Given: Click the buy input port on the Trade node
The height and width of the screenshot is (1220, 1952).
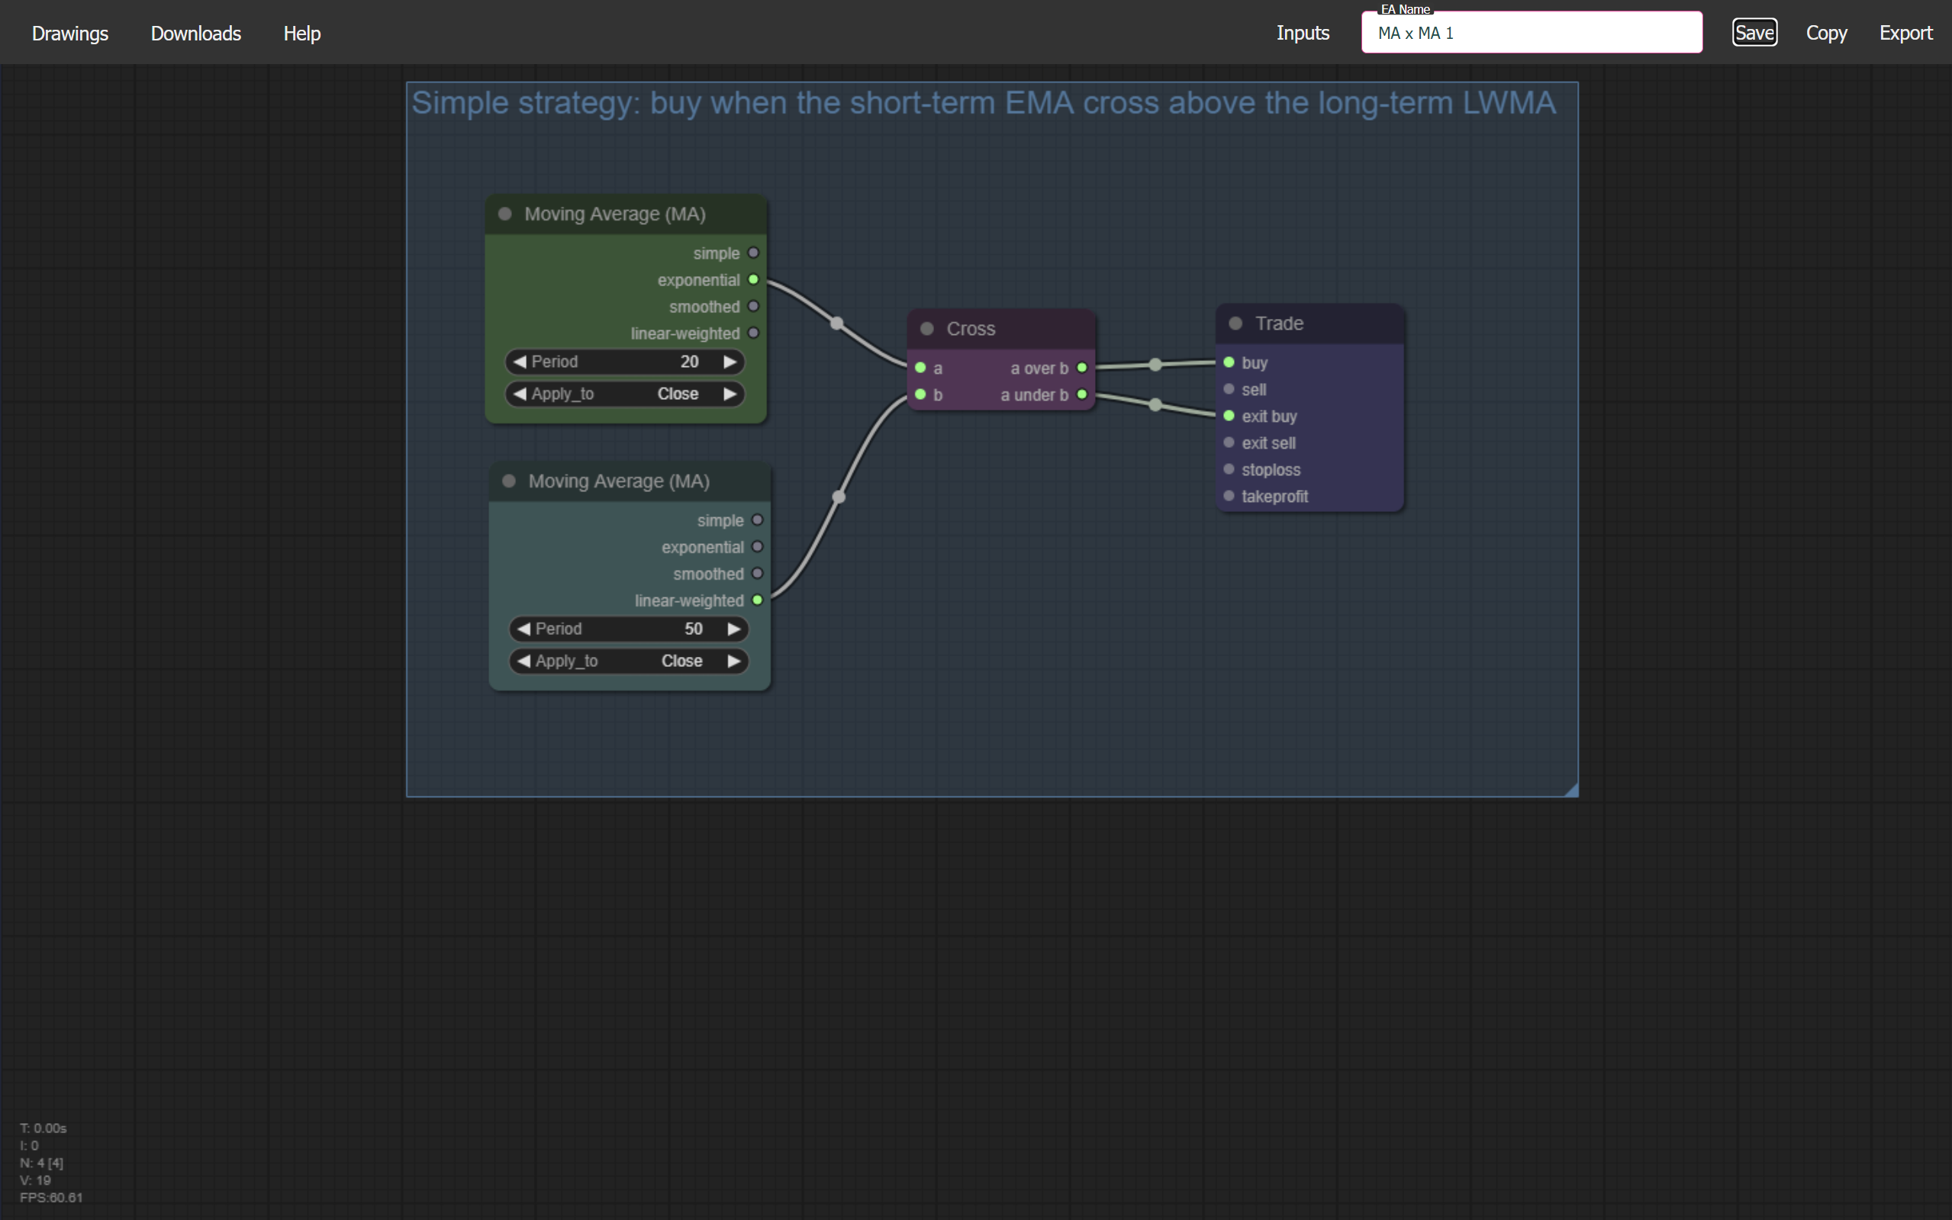Looking at the screenshot, I should pos(1230,362).
